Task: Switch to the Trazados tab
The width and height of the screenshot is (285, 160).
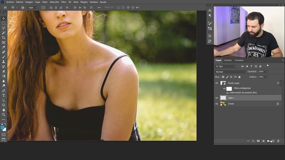Action: 239,60
